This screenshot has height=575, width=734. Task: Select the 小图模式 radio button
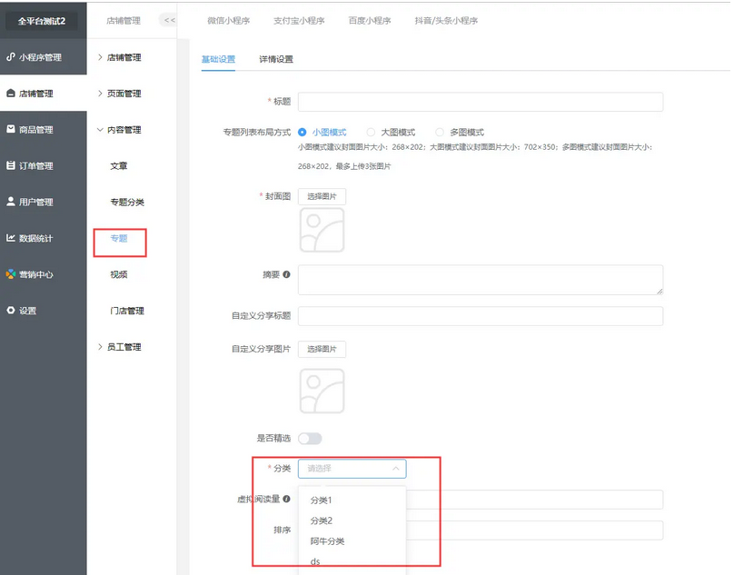click(303, 132)
